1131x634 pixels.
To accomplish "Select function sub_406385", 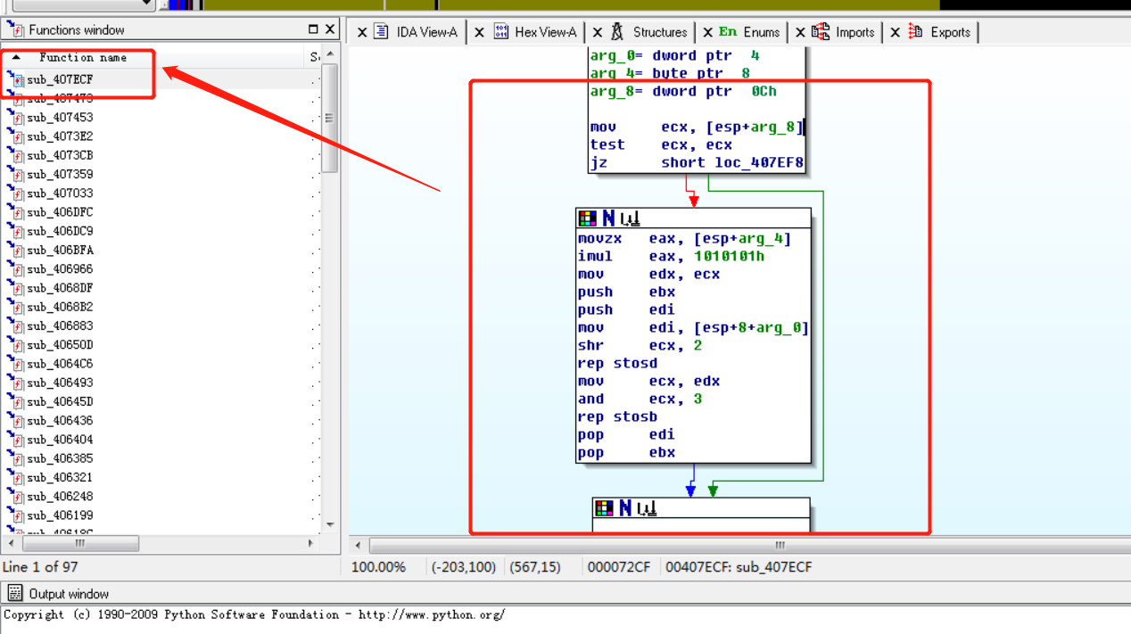I will pos(60,458).
